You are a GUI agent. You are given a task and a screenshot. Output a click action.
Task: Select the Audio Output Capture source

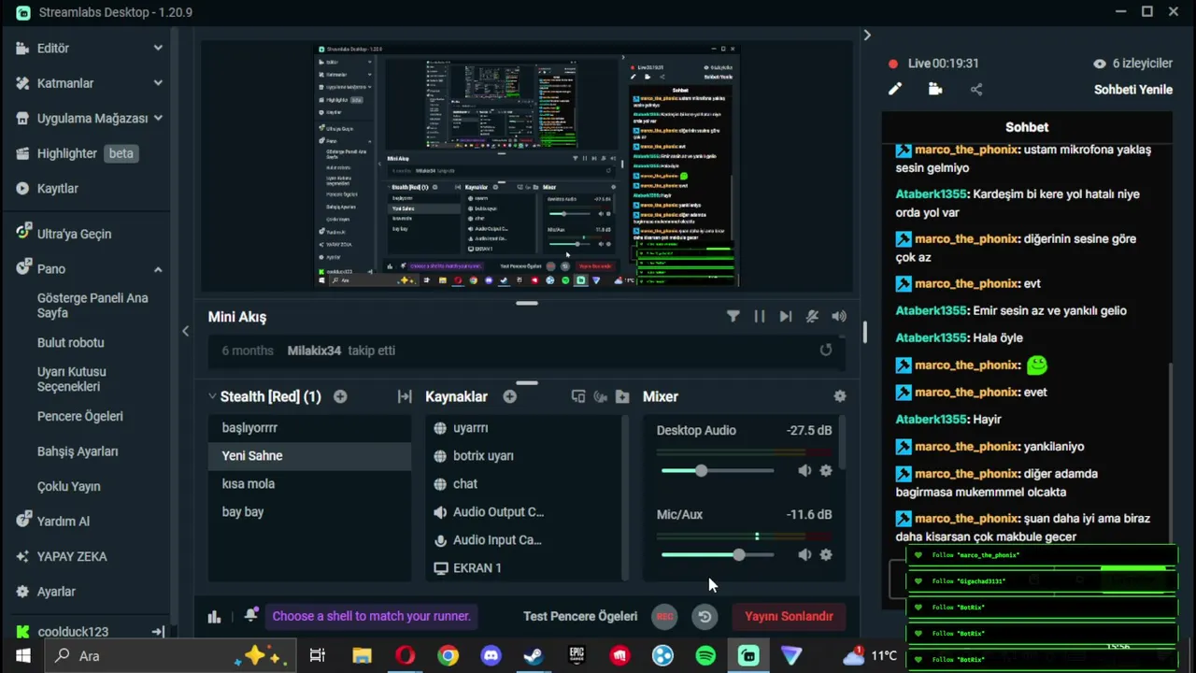coord(523,512)
